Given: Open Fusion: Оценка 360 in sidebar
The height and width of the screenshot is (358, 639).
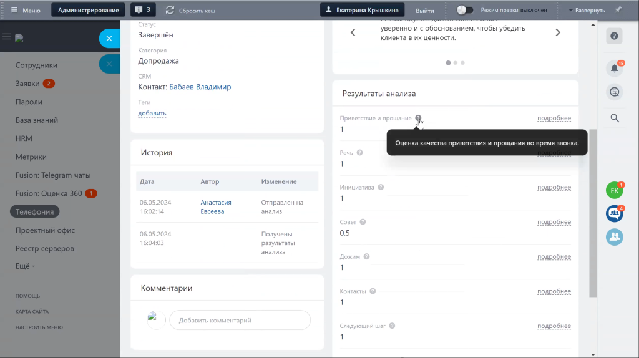Looking at the screenshot, I should pos(49,193).
